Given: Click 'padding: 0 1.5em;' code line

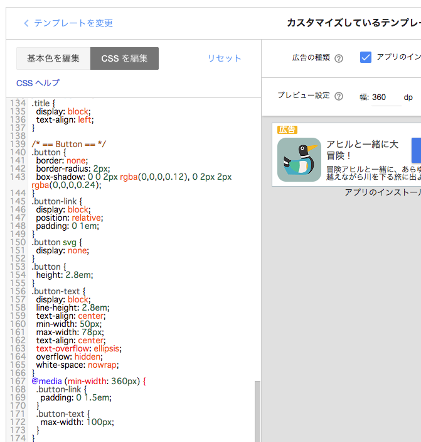Looking at the screenshot, I should (76, 397).
